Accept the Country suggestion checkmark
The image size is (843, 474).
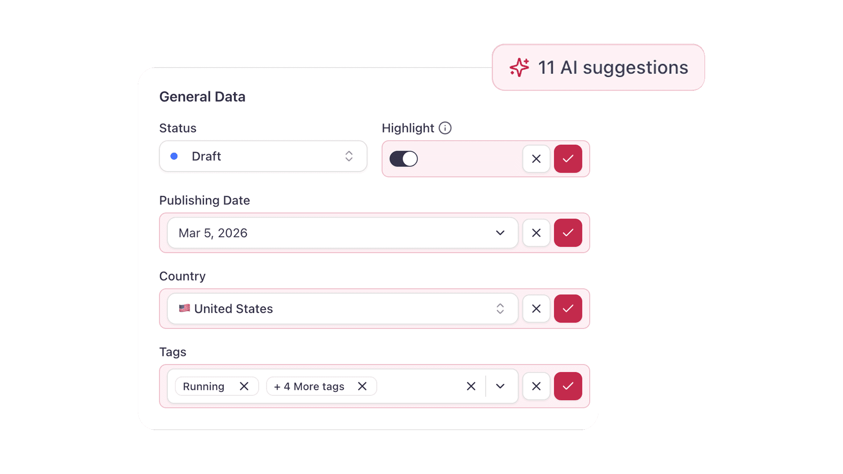(568, 309)
